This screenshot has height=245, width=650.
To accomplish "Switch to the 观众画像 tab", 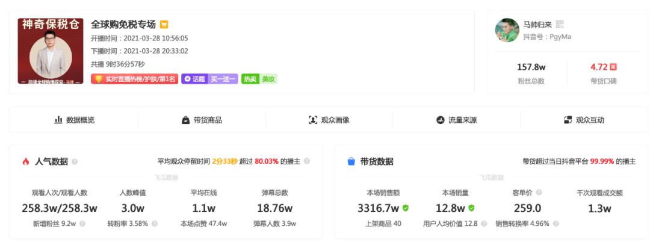I will click(329, 120).
